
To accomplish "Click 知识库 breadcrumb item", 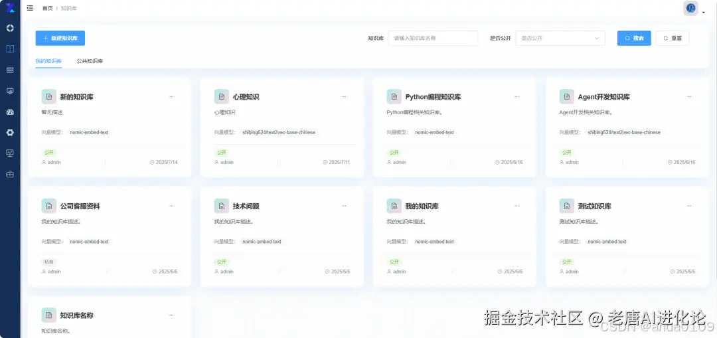I will [x=68, y=8].
